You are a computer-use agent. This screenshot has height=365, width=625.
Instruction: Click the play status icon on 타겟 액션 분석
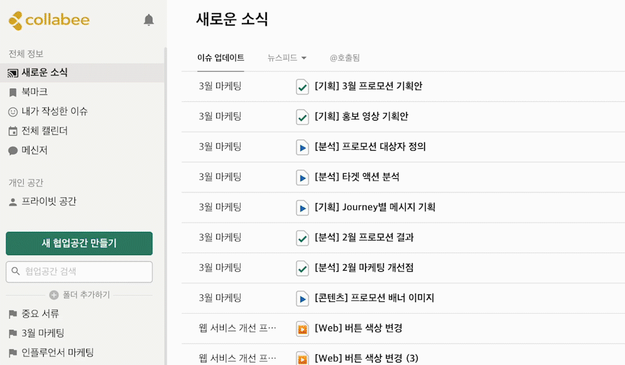pos(302,177)
